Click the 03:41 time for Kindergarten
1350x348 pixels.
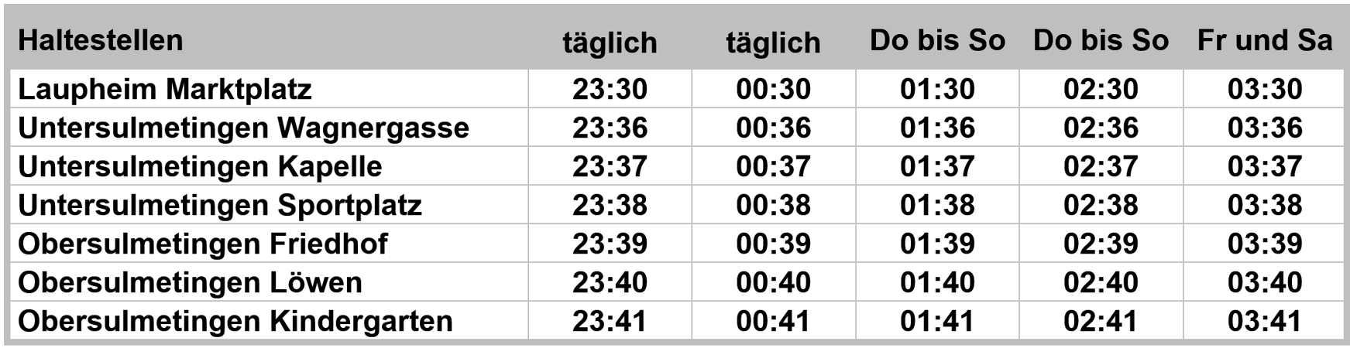click(1265, 321)
